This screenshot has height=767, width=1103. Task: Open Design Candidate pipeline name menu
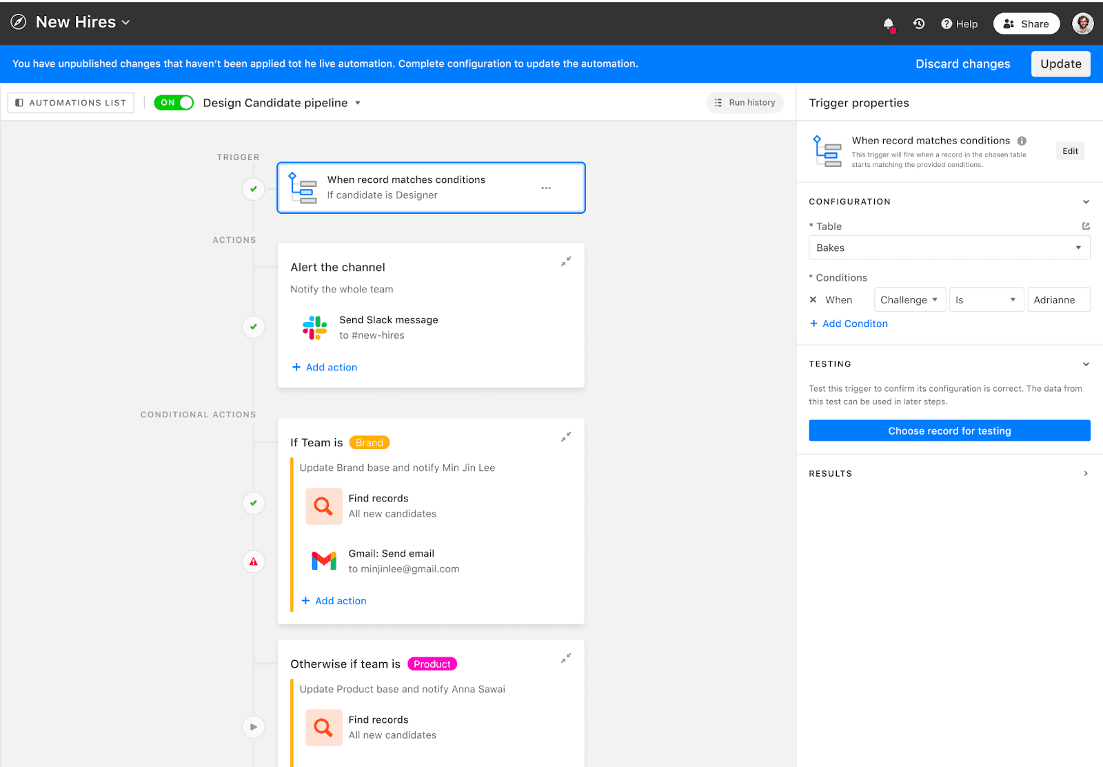pyautogui.click(x=281, y=103)
